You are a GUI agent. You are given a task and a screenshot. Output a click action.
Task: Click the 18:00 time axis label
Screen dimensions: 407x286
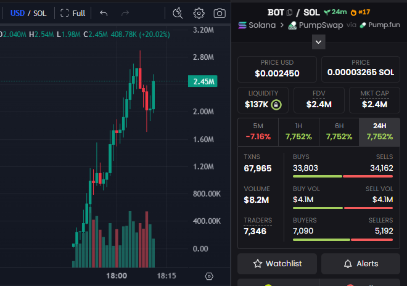pyautogui.click(x=117, y=276)
